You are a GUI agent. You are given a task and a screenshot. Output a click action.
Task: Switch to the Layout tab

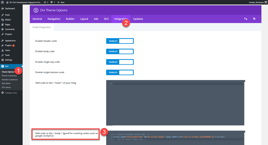tap(84, 19)
